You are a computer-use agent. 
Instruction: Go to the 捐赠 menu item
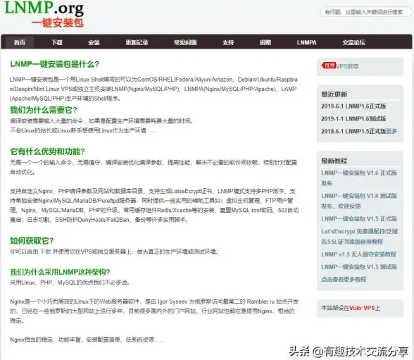pyautogui.click(x=265, y=42)
